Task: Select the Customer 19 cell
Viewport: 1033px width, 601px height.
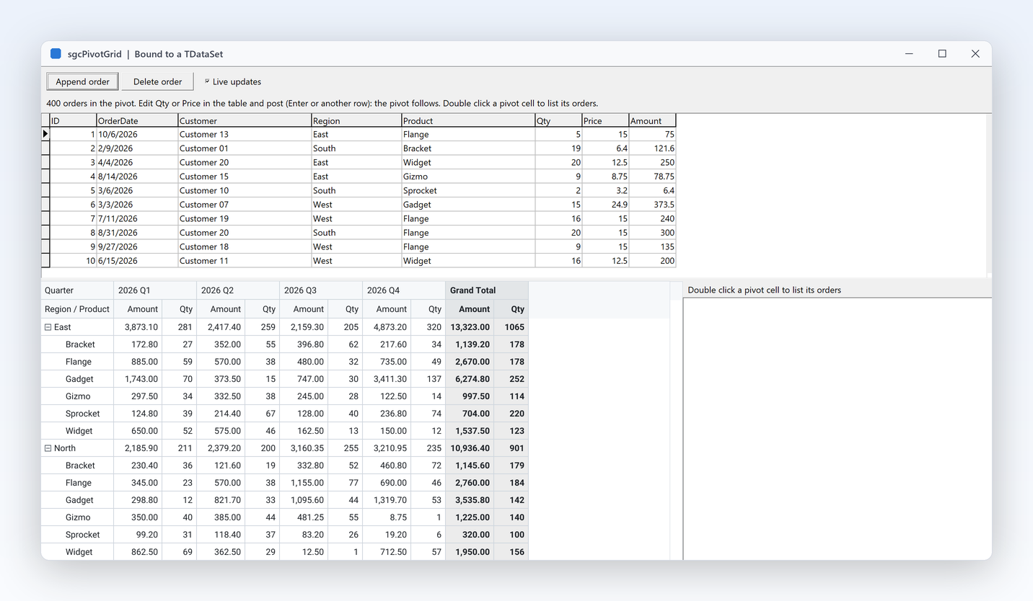Action: [x=245, y=218]
